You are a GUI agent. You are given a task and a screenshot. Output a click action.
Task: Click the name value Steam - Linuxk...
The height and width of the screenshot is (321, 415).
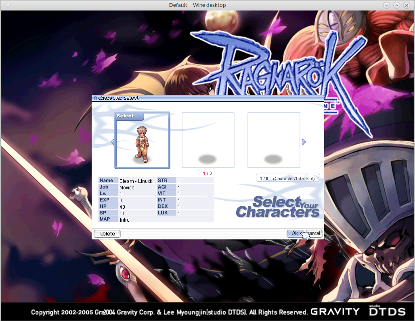pos(137,181)
